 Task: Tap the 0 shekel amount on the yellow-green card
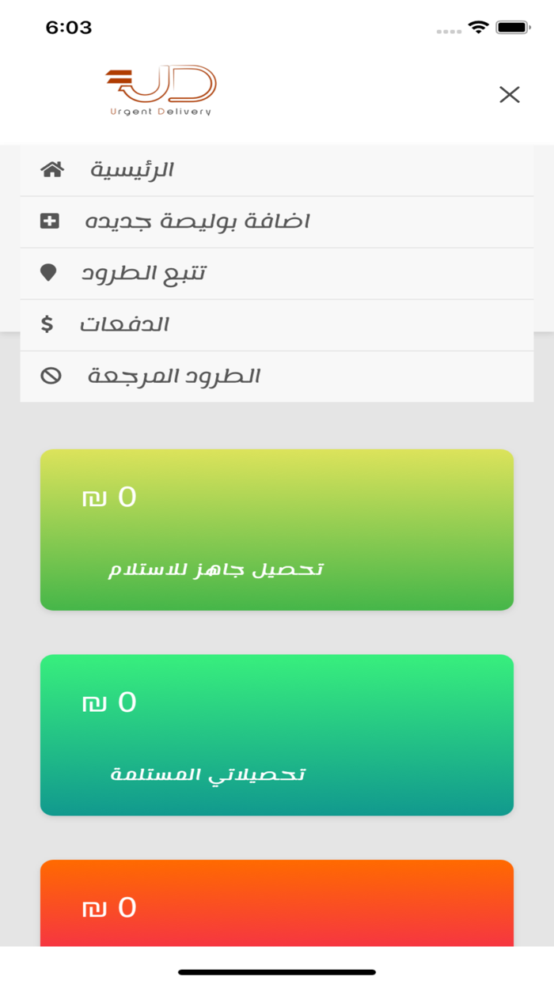pos(108,496)
